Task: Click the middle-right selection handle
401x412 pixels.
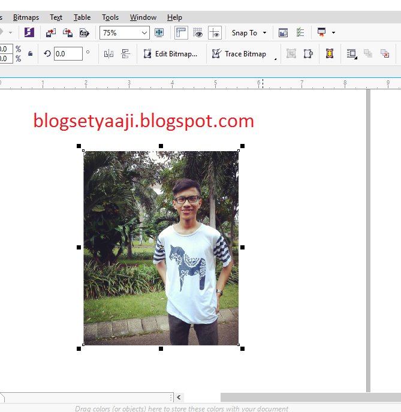Action: click(242, 247)
